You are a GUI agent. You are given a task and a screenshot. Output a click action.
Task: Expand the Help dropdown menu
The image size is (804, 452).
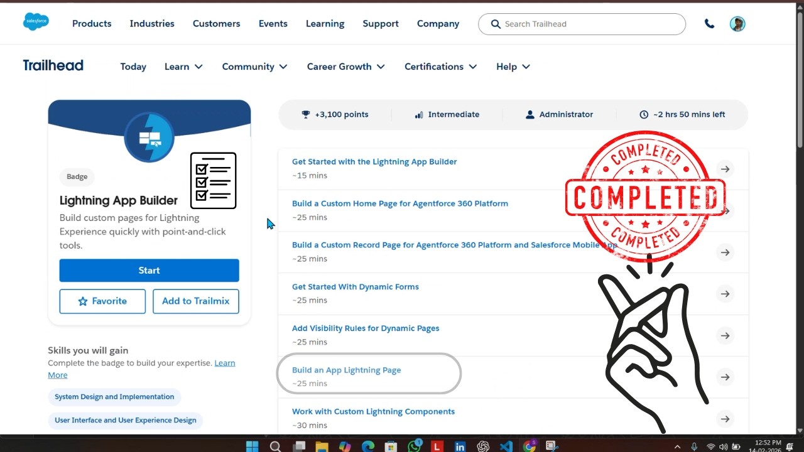[513, 67]
